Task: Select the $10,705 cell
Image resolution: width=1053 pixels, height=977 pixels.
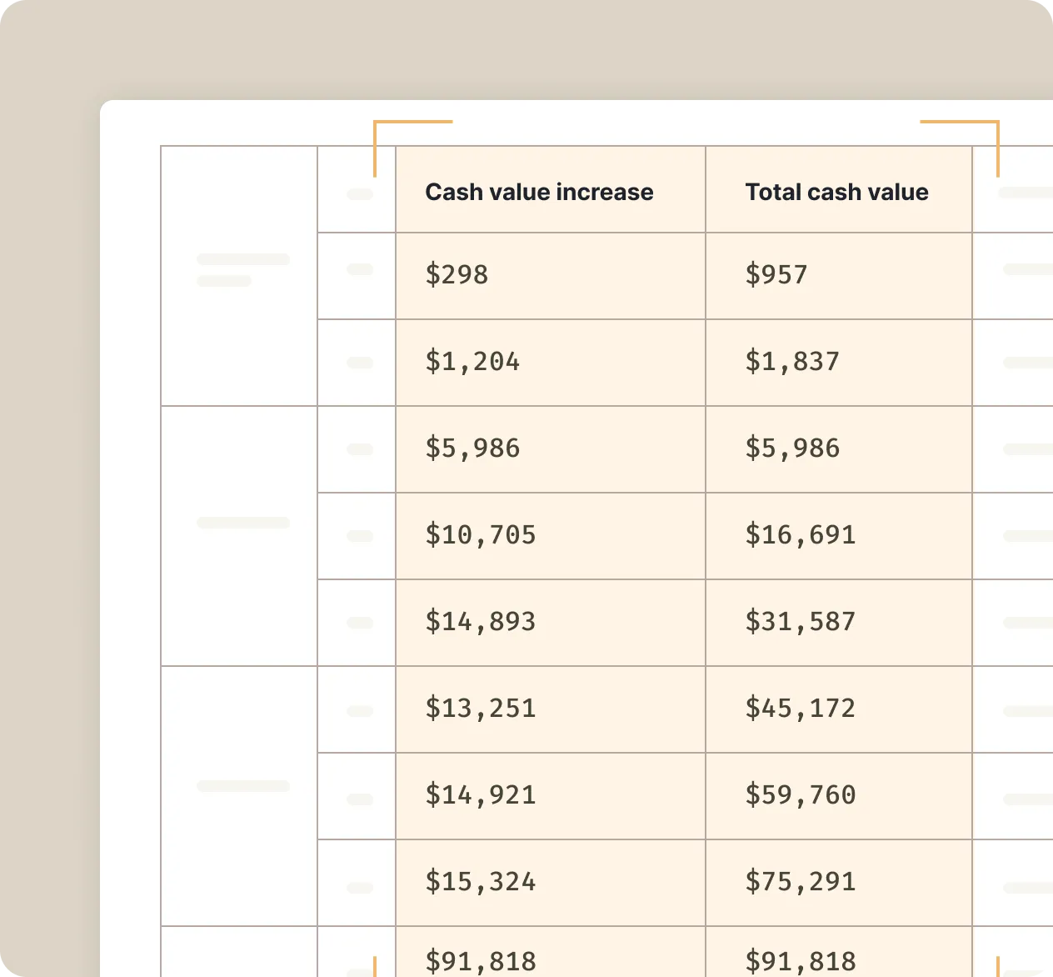Action: coord(481,534)
